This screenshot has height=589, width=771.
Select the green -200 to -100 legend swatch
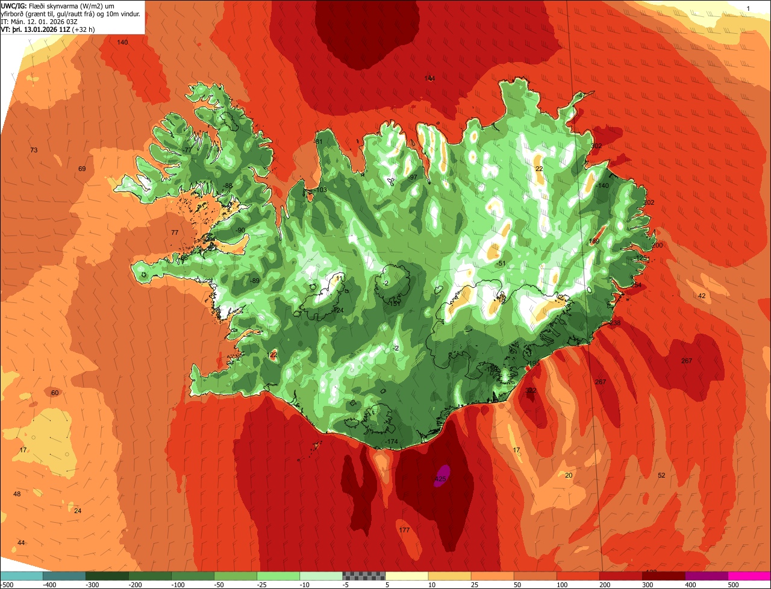tap(150, 576)
